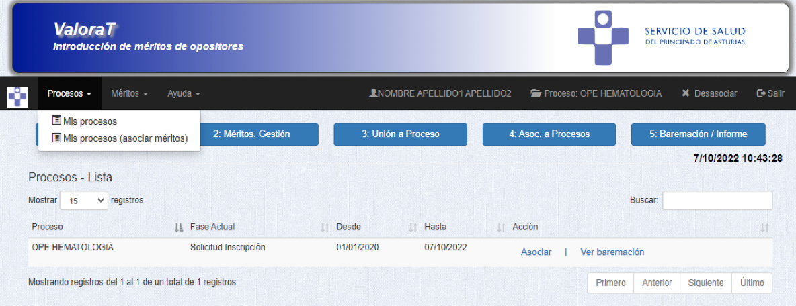Image resolution: width=796 pixels, height=306 pixels.
Task: Click the user NOMBRE APELLIDO1 APELLIDO2 item
Action: pos(440,94)
